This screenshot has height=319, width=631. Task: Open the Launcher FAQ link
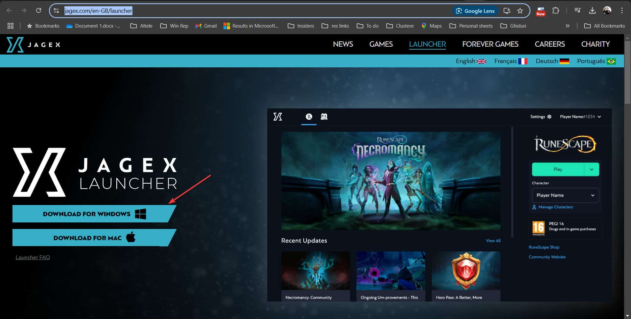[33, 257]
